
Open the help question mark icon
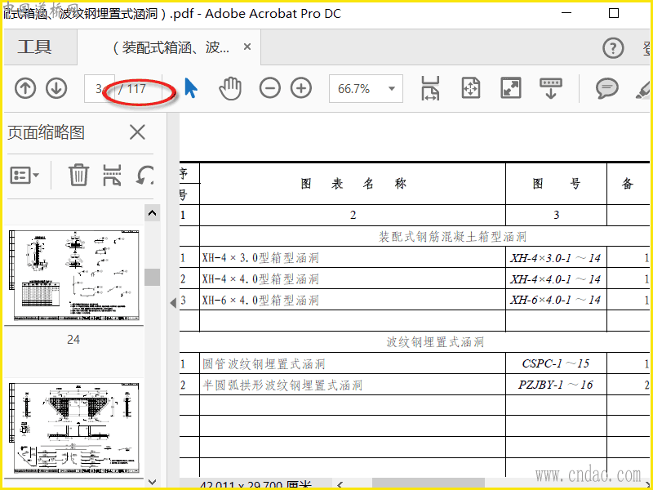[613, 48]
